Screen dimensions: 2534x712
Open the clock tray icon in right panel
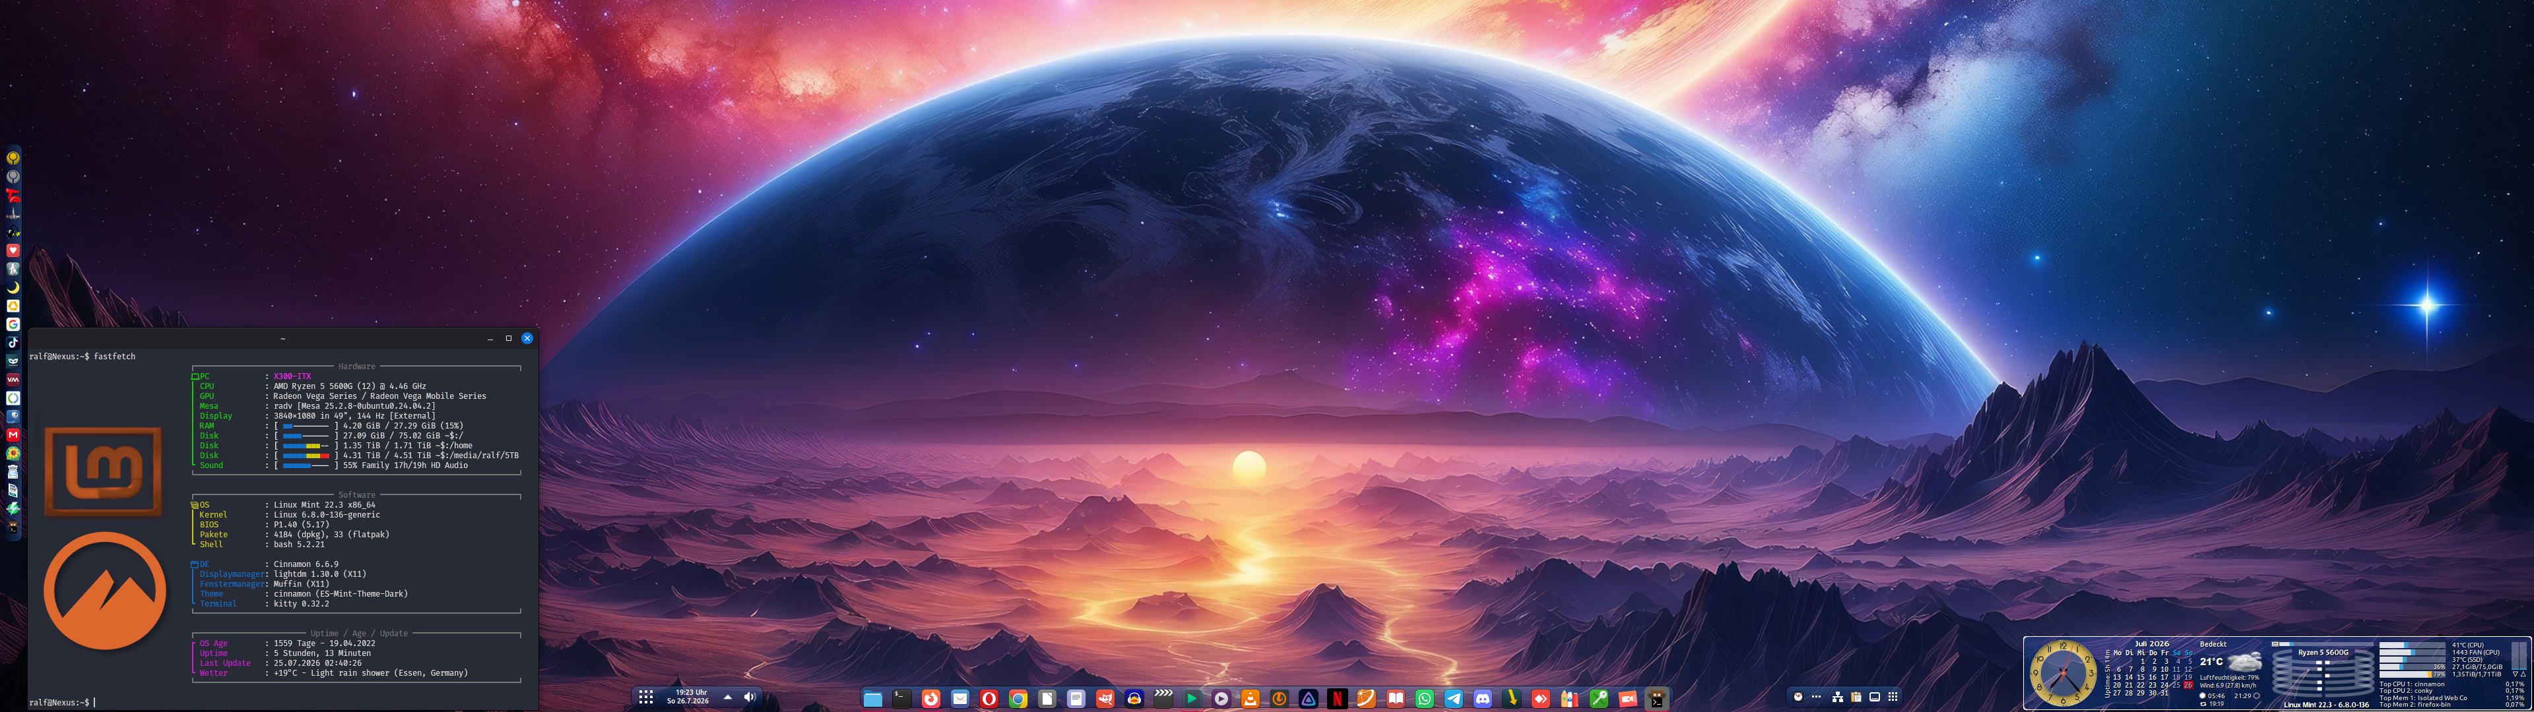tap(1798, 697)
